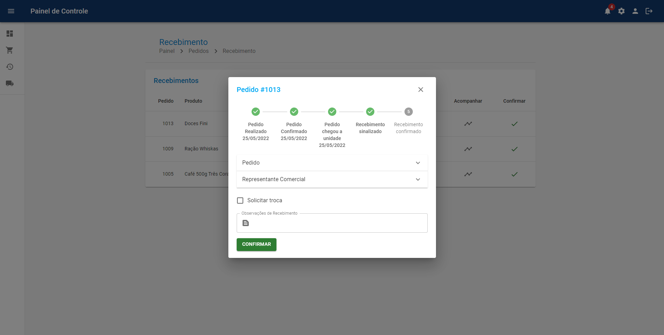Click step 5 Recebimento confirmado
The width and height of the screenshot is (664, 335).
408,112
